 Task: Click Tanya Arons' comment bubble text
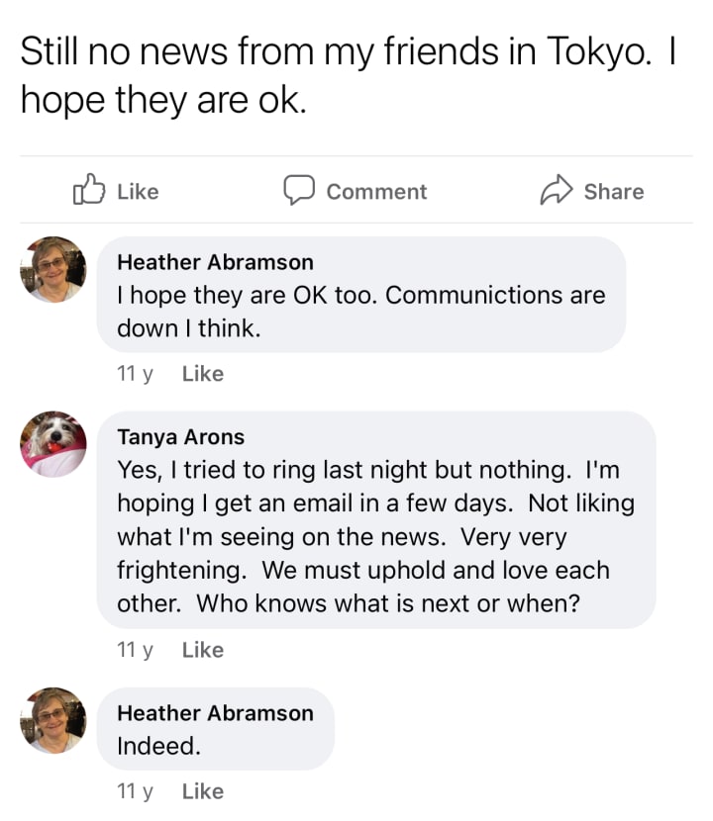(x=376, y=537)
